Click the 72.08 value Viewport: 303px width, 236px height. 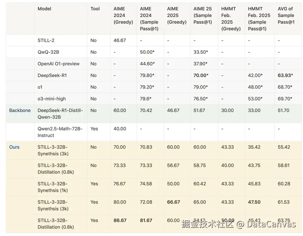pyautogui.click(x=146, y=202)
